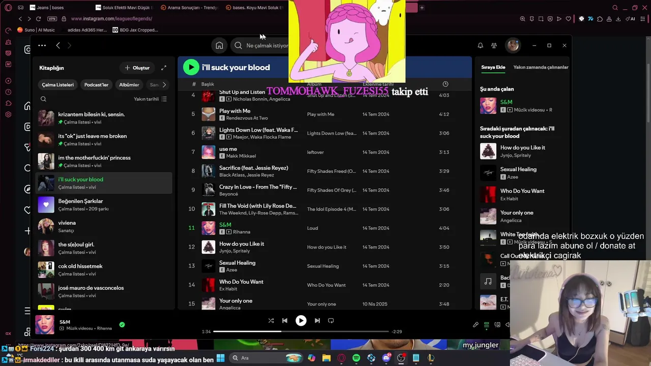Select Your only one in the queue
The image size is (651, 366).
coord(524,216)
